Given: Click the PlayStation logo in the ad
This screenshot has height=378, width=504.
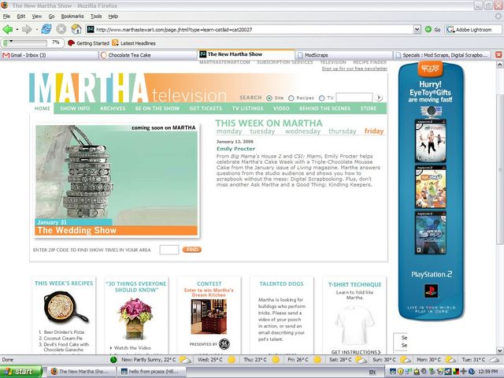Looking at the screenshot, I should coord(431,291).
